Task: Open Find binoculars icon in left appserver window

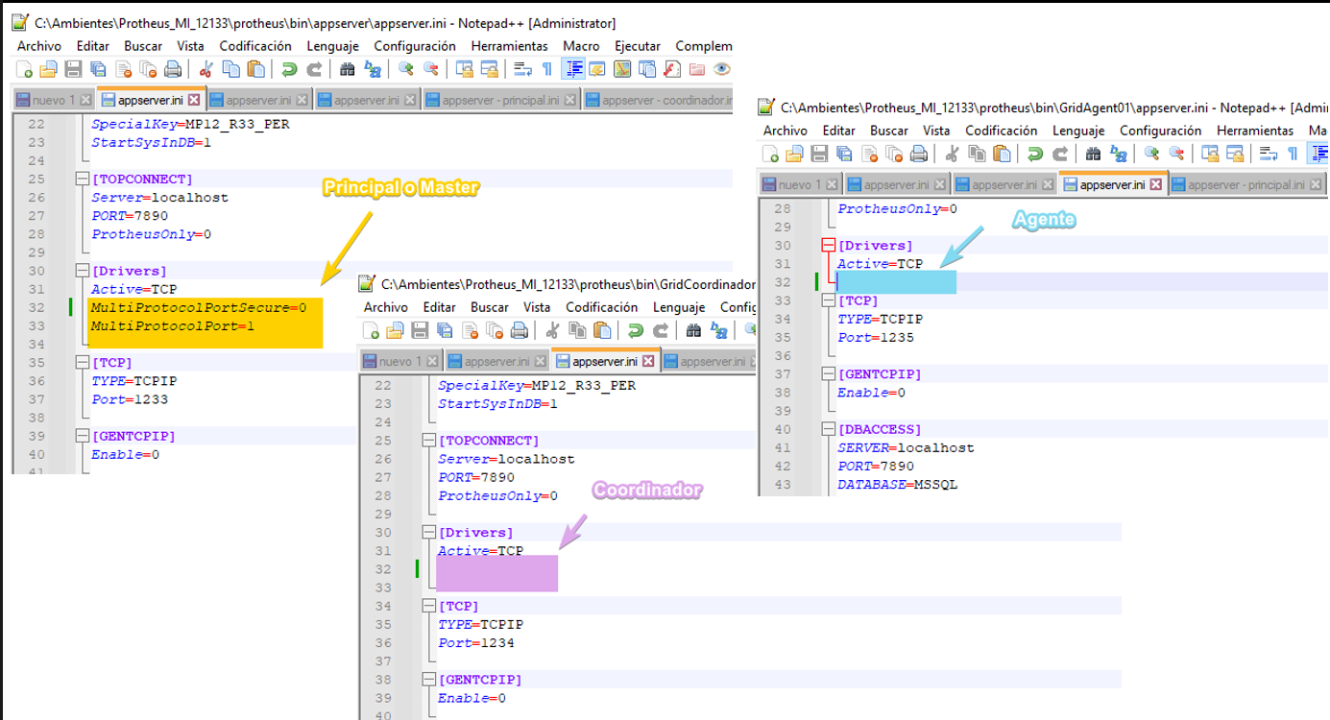Action: click(348, 69)
